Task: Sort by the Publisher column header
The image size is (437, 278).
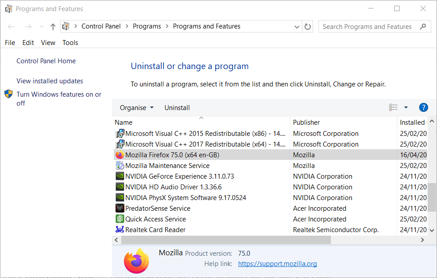Action: pyautogui.click(x=306, y=123)
